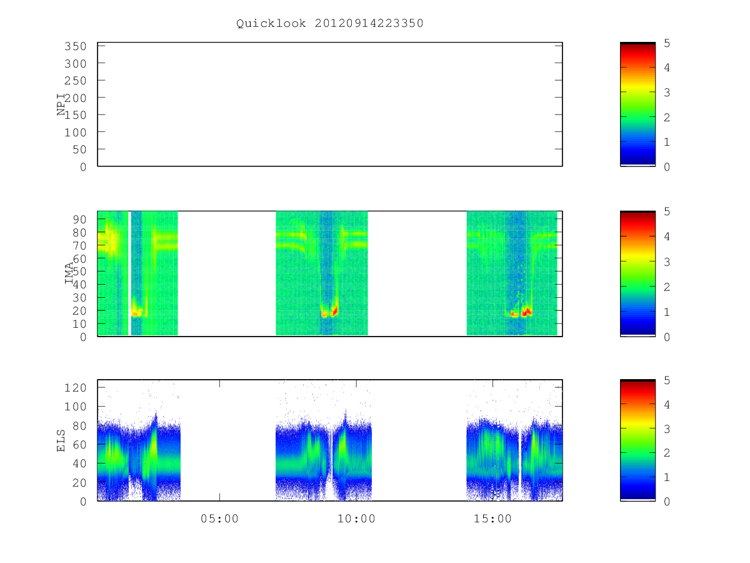Click the 15:00 time axis tick label
Image resolution: width=750 pixels, height=563 pixels.
click(x=493, y=519)
